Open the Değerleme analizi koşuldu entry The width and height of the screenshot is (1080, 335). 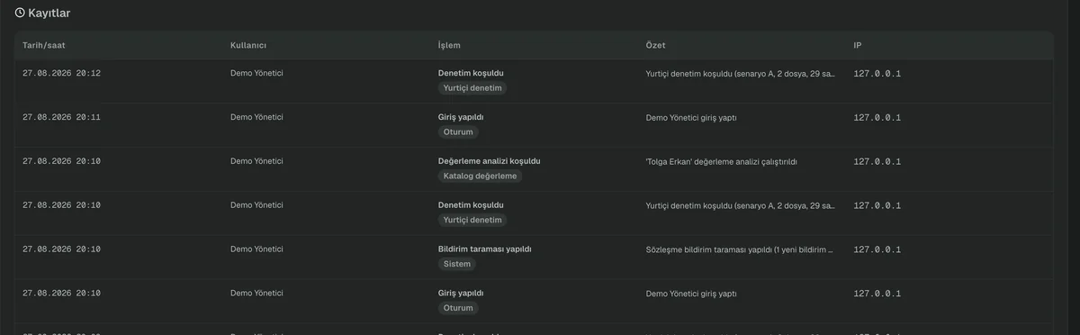[490, 160]
